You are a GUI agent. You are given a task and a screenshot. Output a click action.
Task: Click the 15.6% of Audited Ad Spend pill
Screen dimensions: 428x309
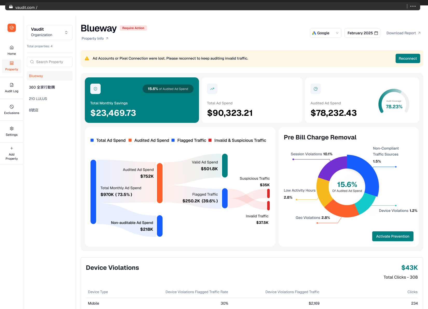tap(168, 89)
